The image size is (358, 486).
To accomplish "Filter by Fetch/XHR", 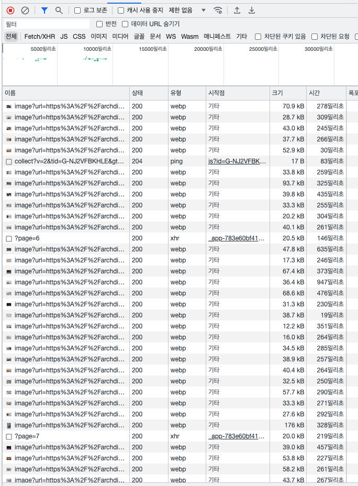I will click(x=40, y=37).
